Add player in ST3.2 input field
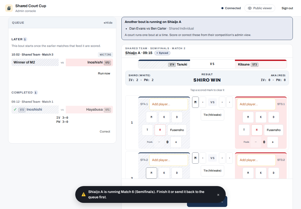 coord(256,160)
